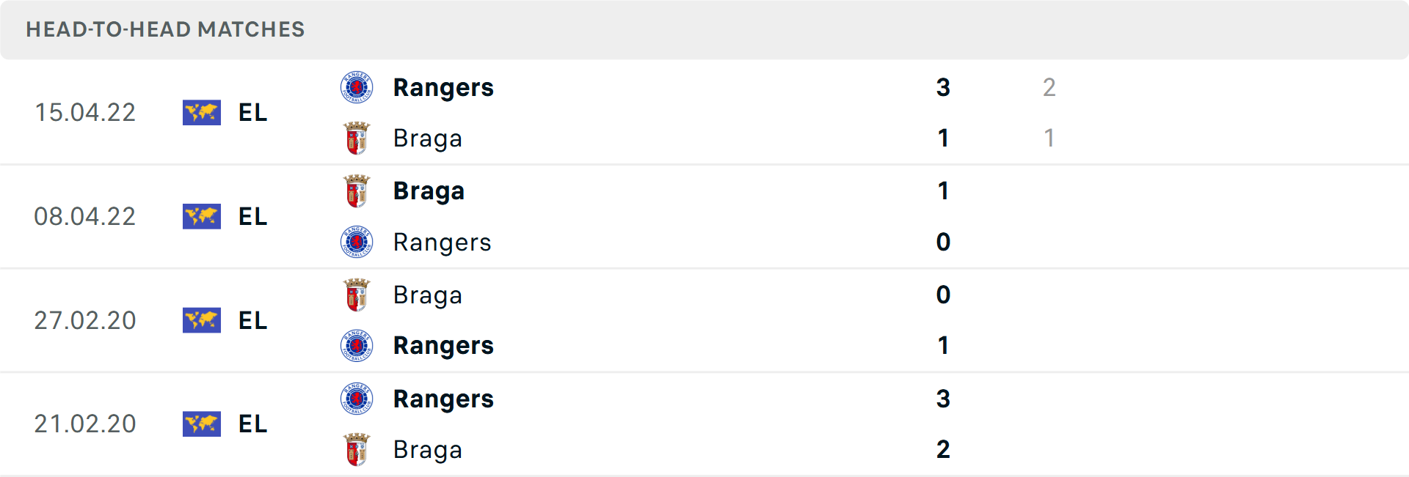Click Rangers crest in 08.04.22 match
The image size is (1409, 477).
[x=357, y=242]
